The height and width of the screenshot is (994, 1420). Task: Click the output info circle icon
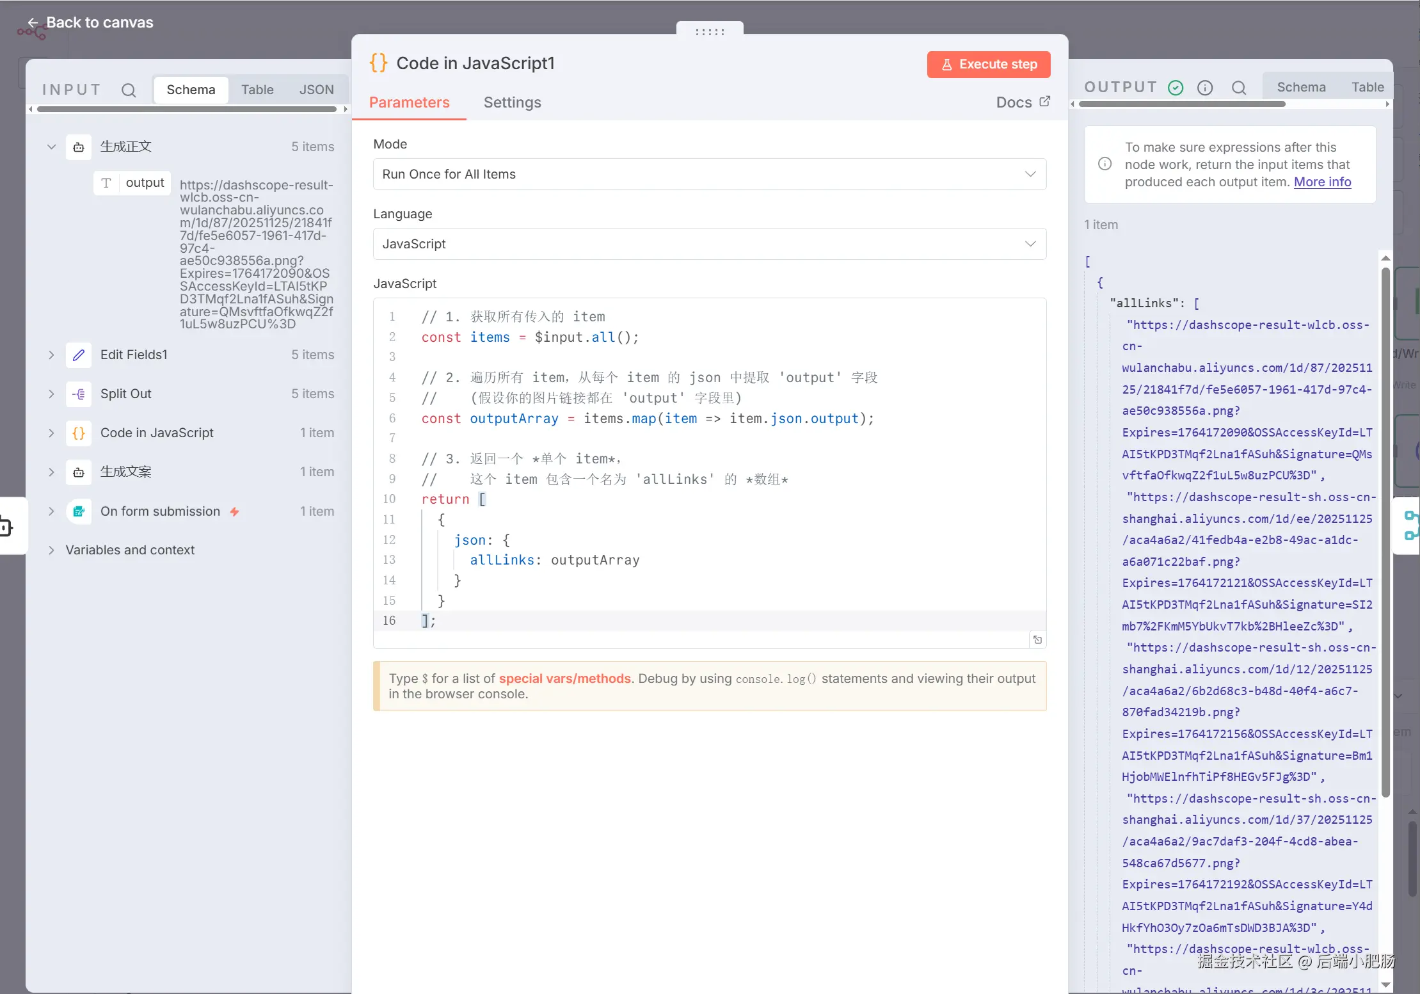coord(1205,88)
